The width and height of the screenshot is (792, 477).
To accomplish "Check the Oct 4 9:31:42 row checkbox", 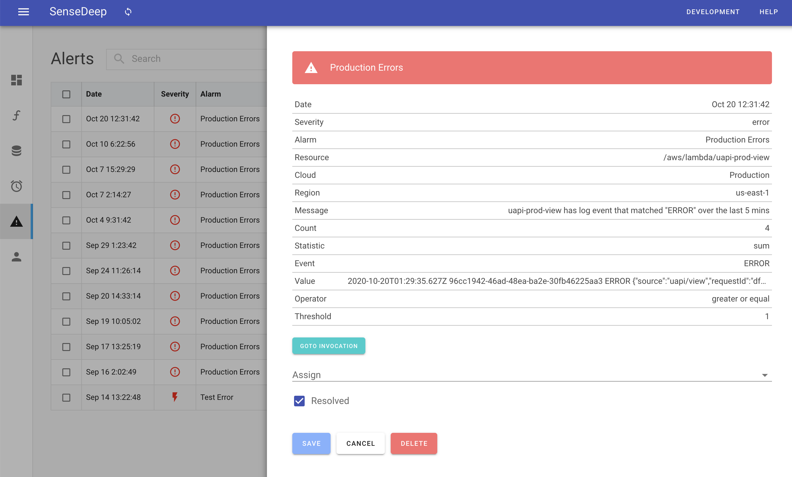I will tap(66, 220).
